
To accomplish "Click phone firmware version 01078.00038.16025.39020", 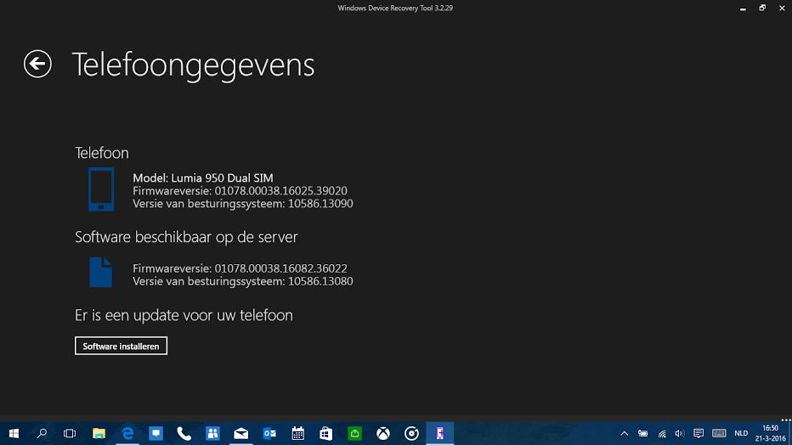I will [x=280, y=191].
